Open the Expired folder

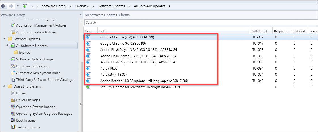pyautogui.click(x=24, y=53)
